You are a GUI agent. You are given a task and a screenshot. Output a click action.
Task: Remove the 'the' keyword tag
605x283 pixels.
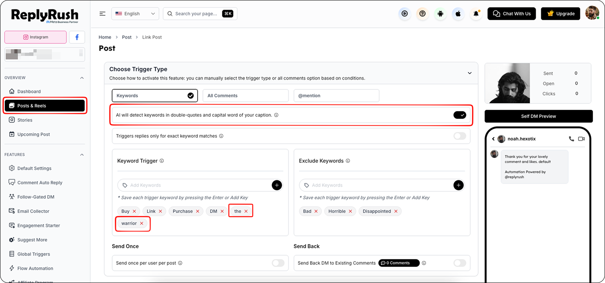246,211
